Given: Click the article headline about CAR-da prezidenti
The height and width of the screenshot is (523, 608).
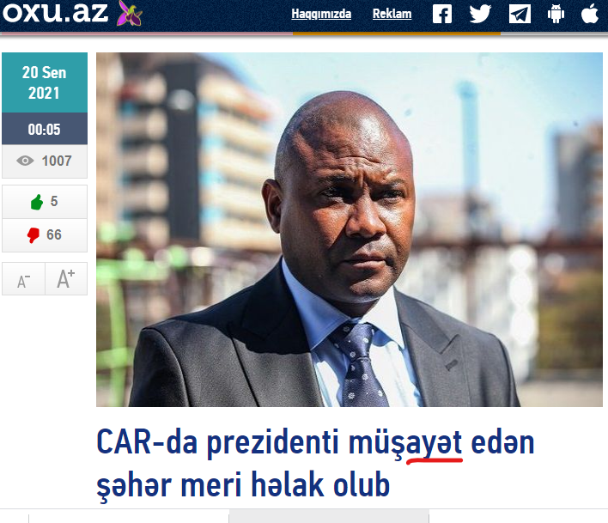Looking at the screenshot, I should [315, 463].
